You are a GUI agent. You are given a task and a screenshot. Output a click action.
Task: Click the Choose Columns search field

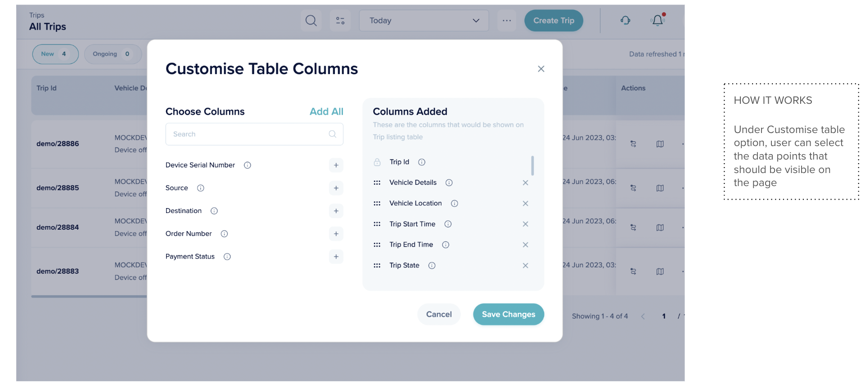250,134
